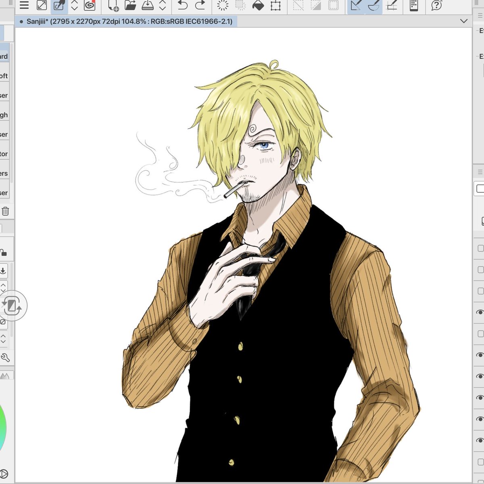The width and height of the screenshot is (484, 484).
Task: Open the canvas tab list dropdown arrow
Action: 463,21
